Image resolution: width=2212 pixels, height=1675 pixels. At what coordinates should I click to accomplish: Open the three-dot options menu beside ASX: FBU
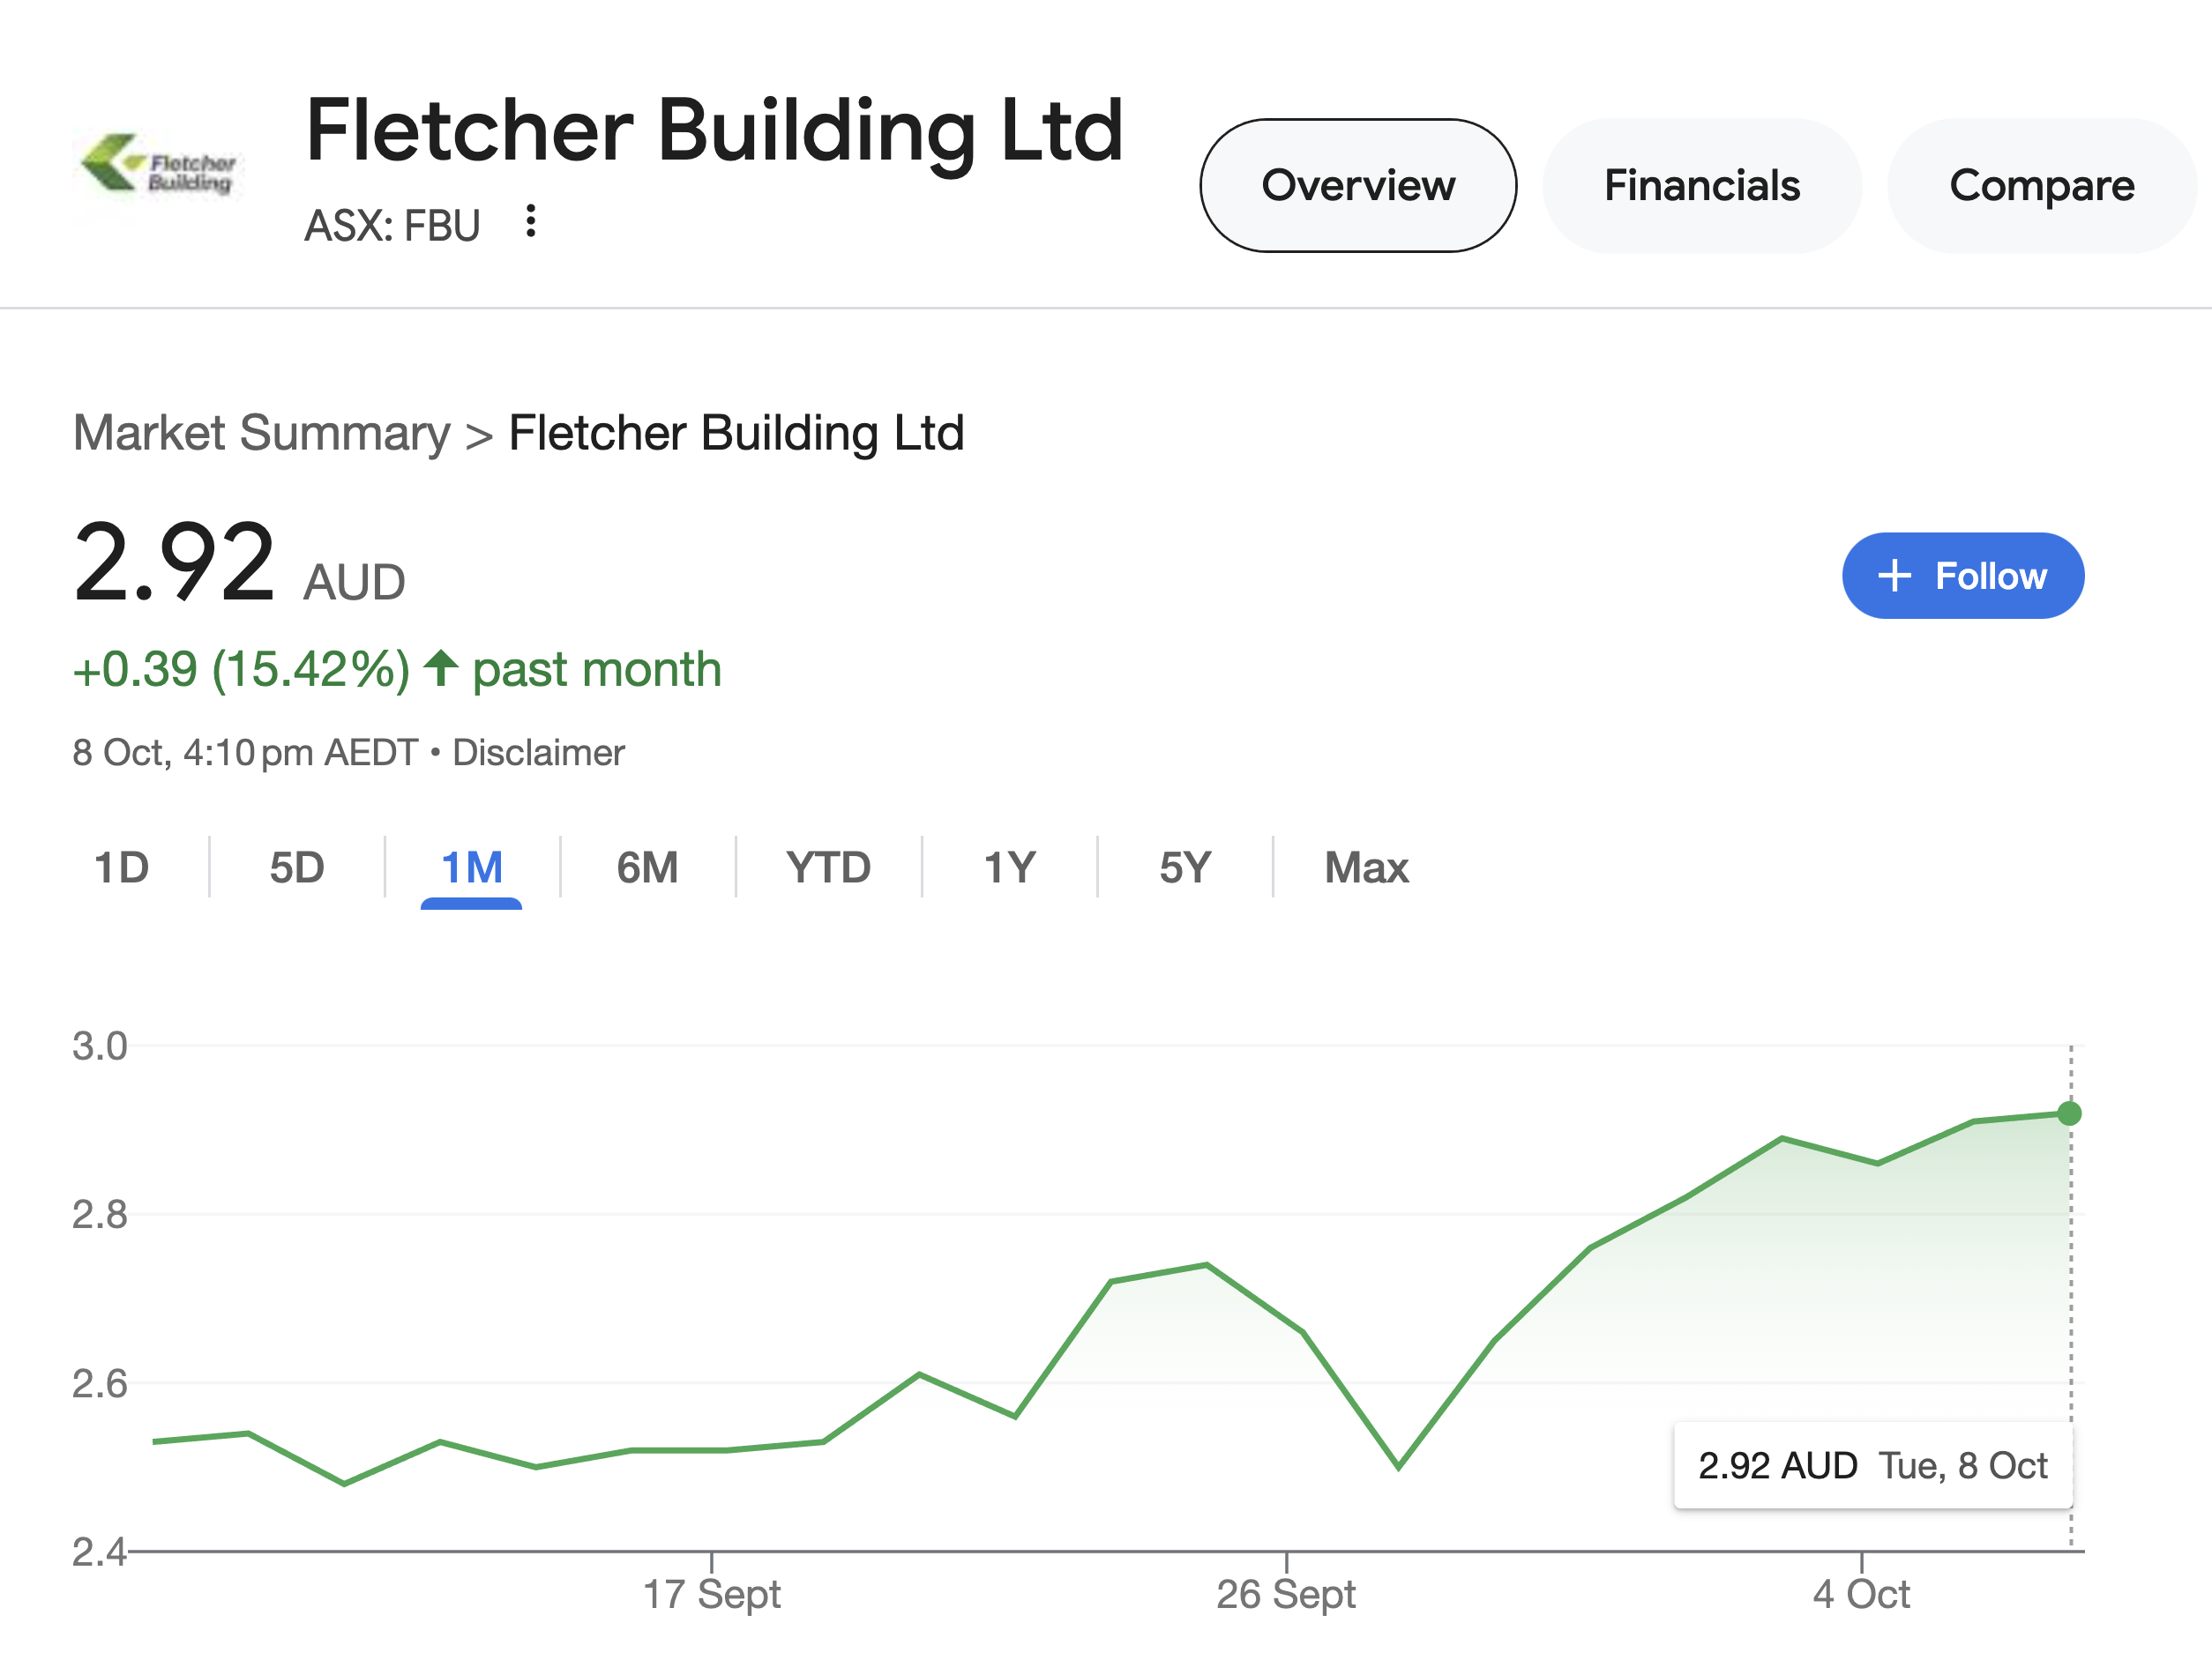(531, 221)
